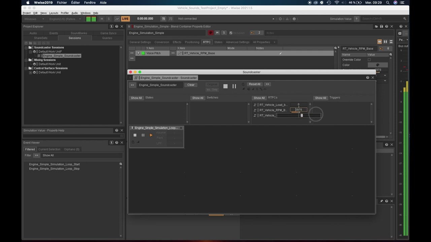This screenshot has width=431, height=242.
Task: Click the references icon beside number 2
Action: click(253, 33)
